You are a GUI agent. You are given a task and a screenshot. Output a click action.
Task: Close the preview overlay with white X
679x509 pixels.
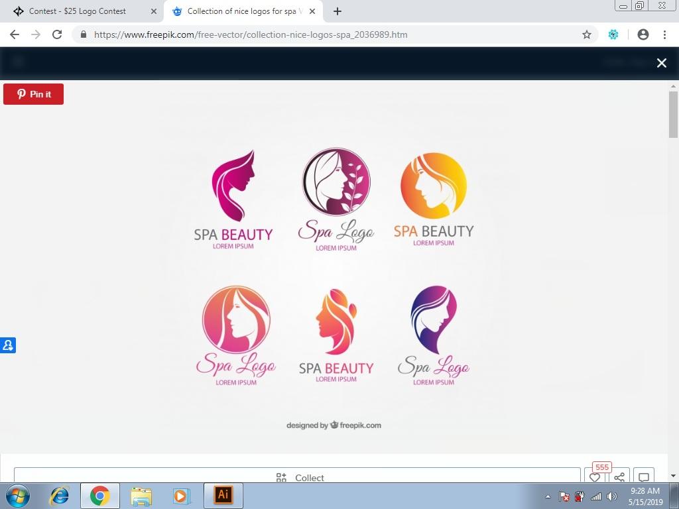click(661, 63)
